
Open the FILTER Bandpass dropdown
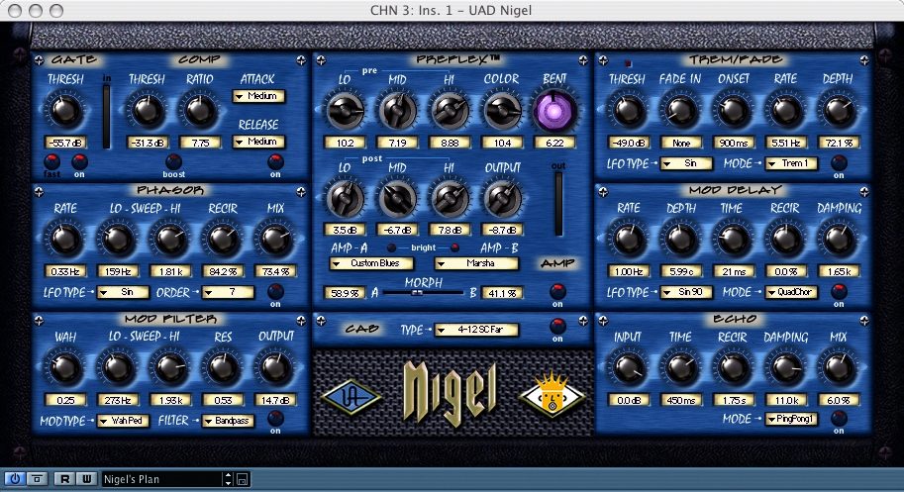pyautogui.click(x=228, y=421)
